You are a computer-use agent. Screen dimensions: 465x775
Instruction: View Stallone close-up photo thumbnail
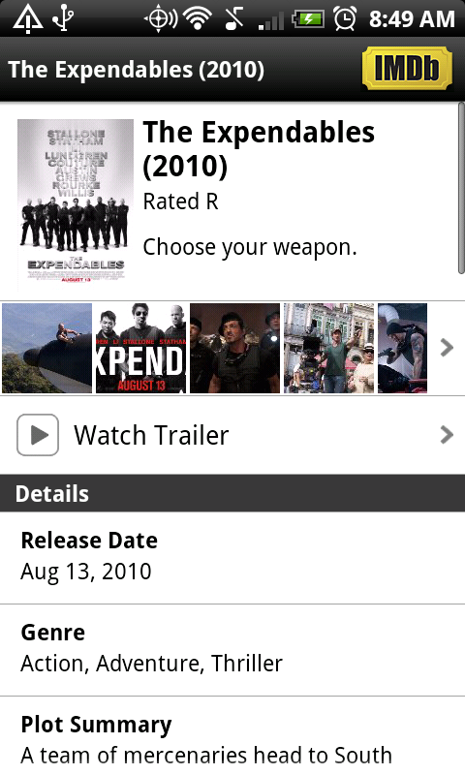[234, 349]
